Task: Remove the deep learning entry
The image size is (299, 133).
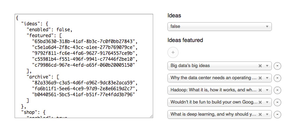Action: (277, 115)
